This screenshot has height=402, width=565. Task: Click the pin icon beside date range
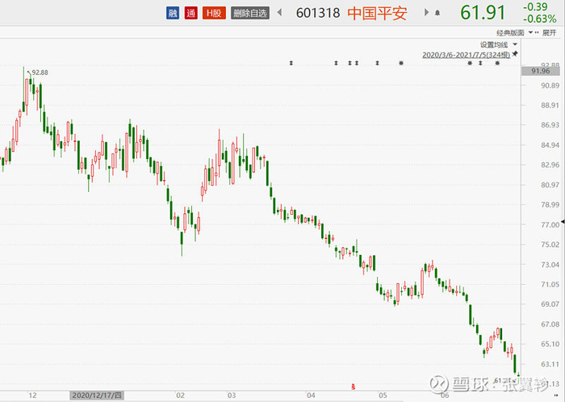(515, 54)
